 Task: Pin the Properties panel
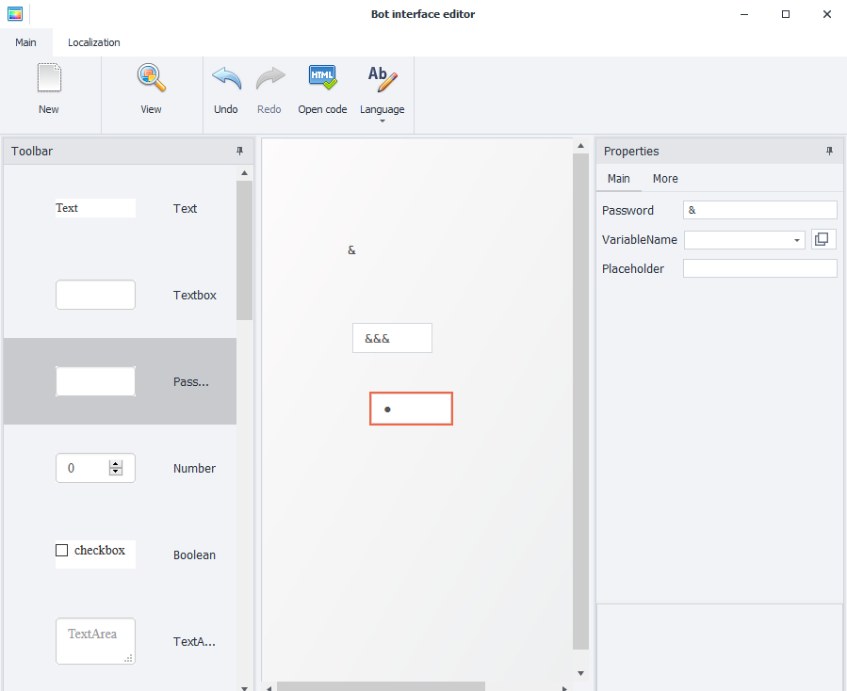830,152
